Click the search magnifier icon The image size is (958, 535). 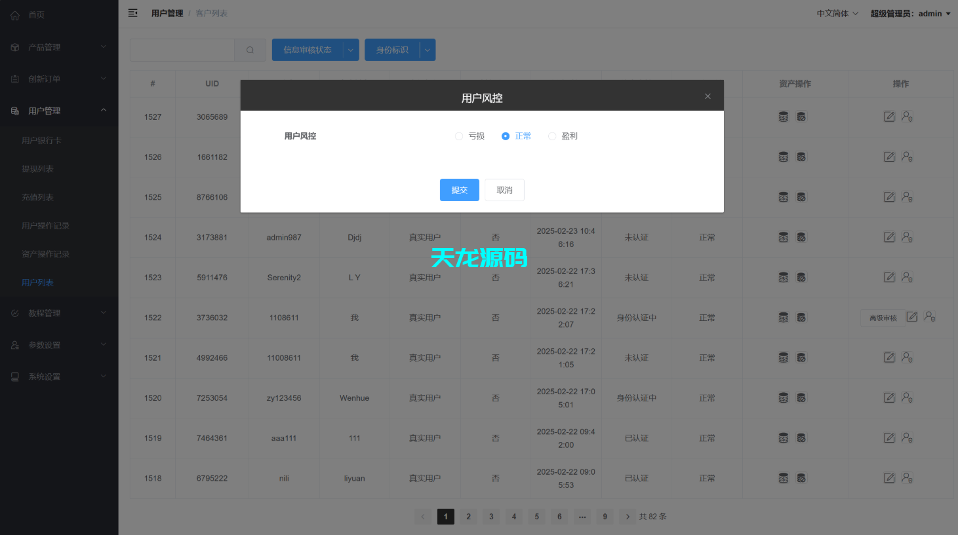tap(250, 50)
